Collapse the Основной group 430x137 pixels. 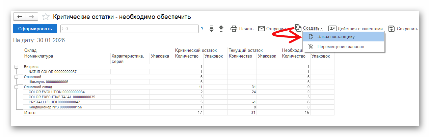[x=16, y=77]
